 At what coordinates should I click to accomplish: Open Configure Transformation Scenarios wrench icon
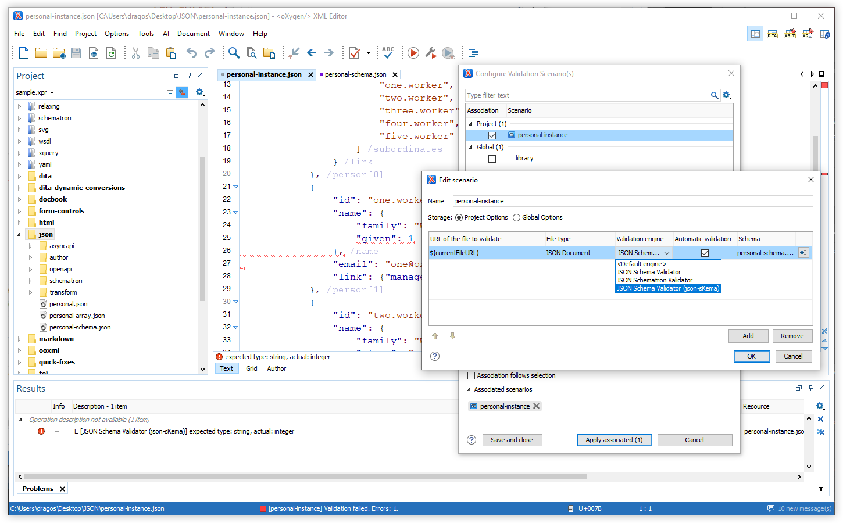[x=431, y=53]
